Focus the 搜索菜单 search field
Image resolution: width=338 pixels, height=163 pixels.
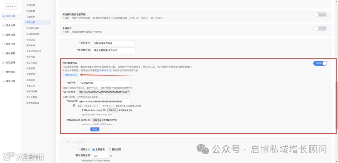[11, 7]
